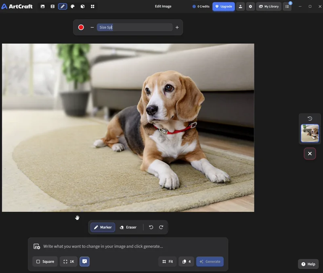The width and height of the screenshot is (323, 273).
Task: Click the redo arrow
Action: [x=161, y=227]
